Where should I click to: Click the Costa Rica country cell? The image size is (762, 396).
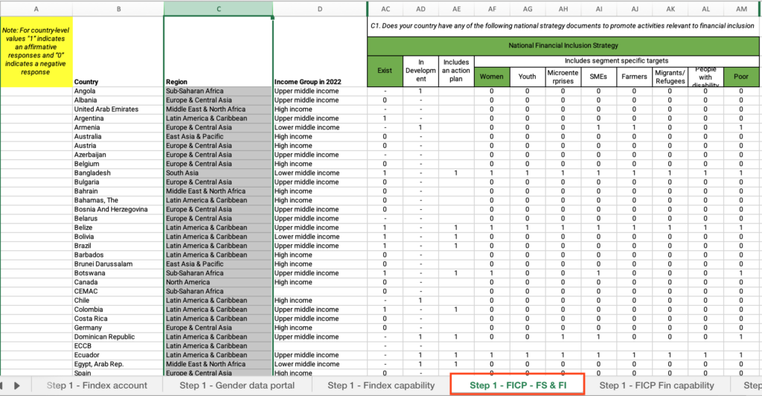pyautogui.click(x=118, y=319)
